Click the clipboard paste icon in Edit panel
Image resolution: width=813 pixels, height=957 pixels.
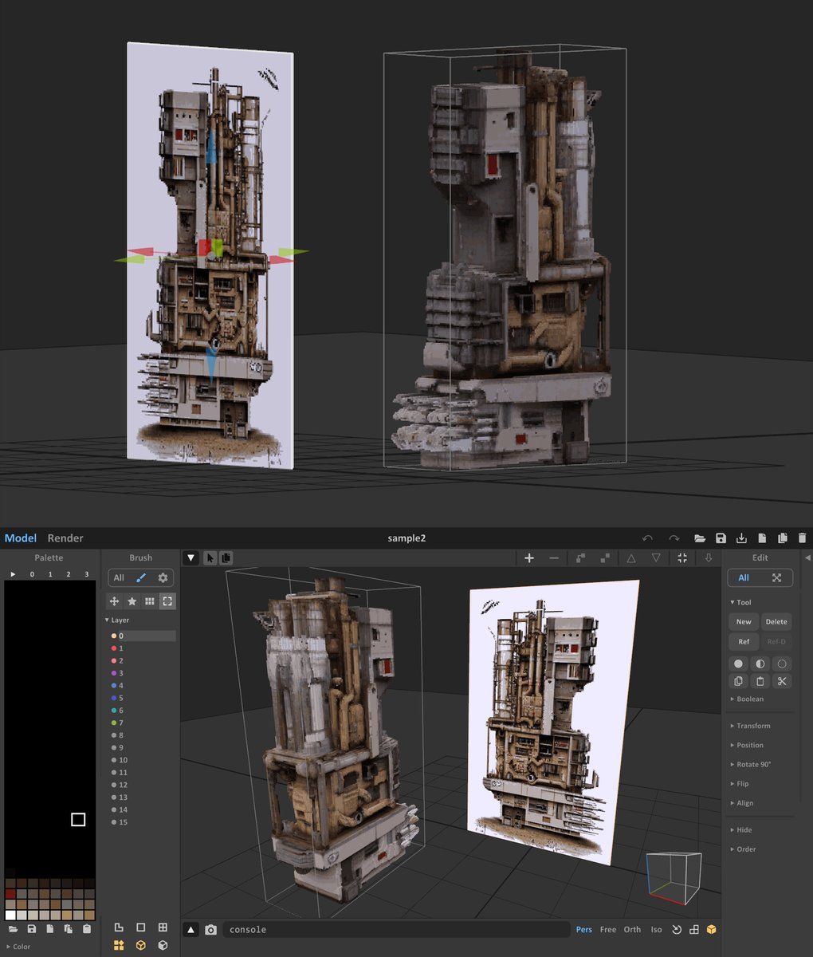click(760, 681)
